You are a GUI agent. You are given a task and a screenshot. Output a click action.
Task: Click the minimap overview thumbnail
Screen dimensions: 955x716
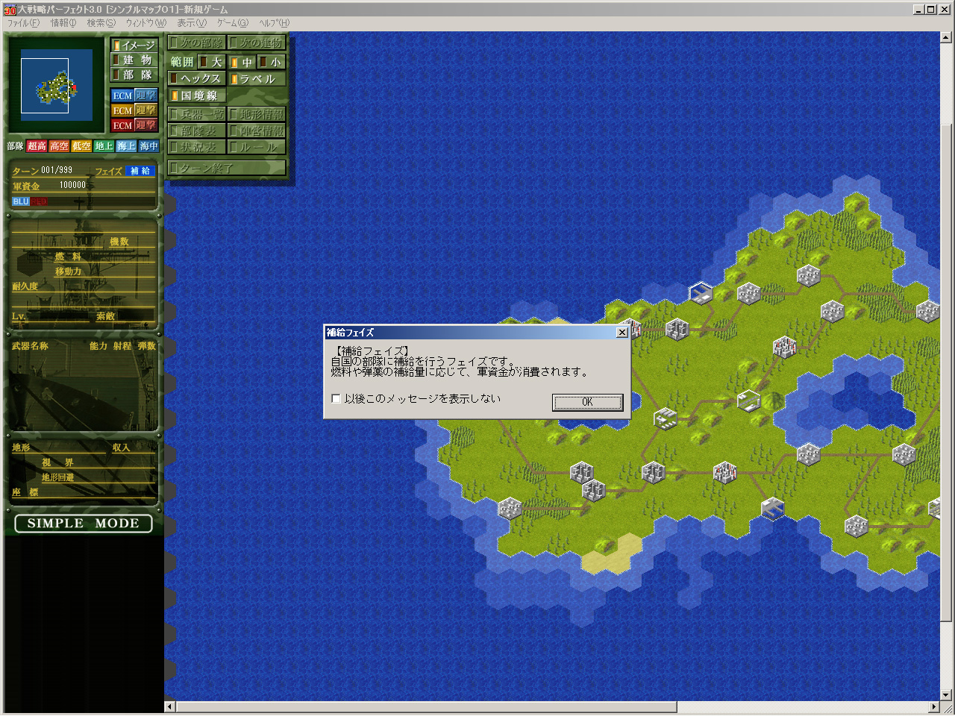(x=57, y=86)
